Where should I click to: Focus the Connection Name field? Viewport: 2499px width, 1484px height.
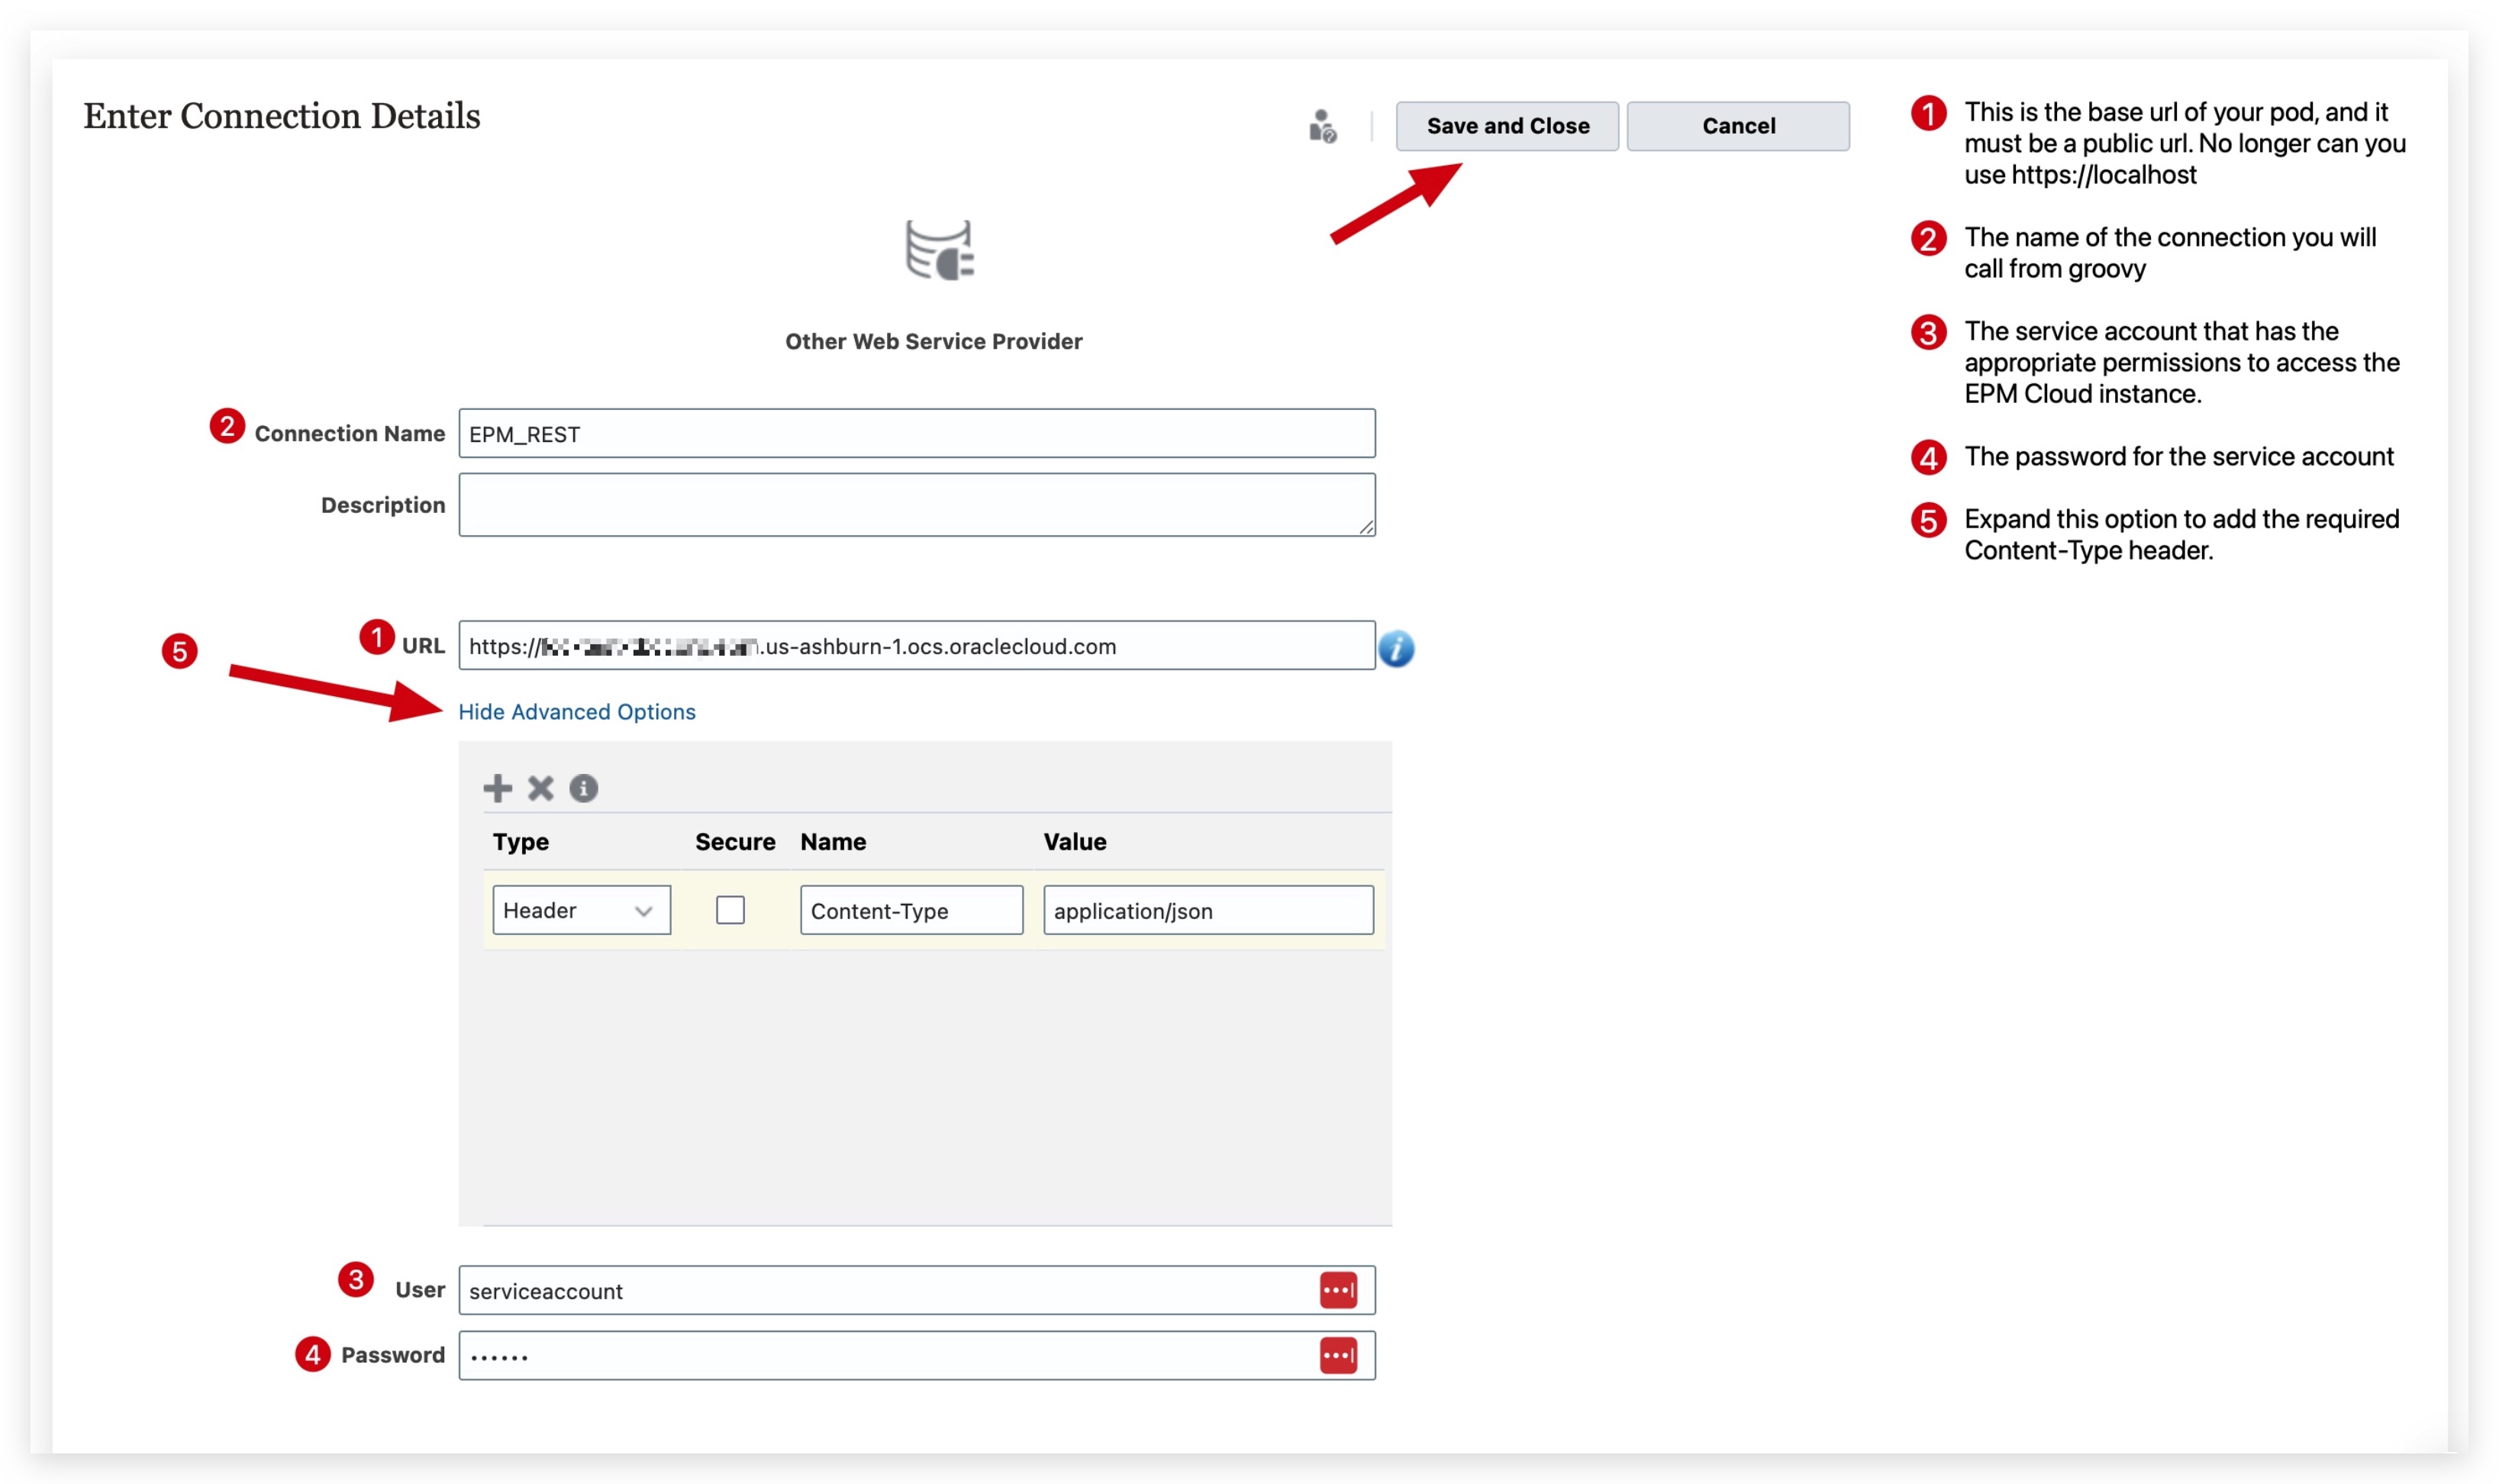point(917,433)
